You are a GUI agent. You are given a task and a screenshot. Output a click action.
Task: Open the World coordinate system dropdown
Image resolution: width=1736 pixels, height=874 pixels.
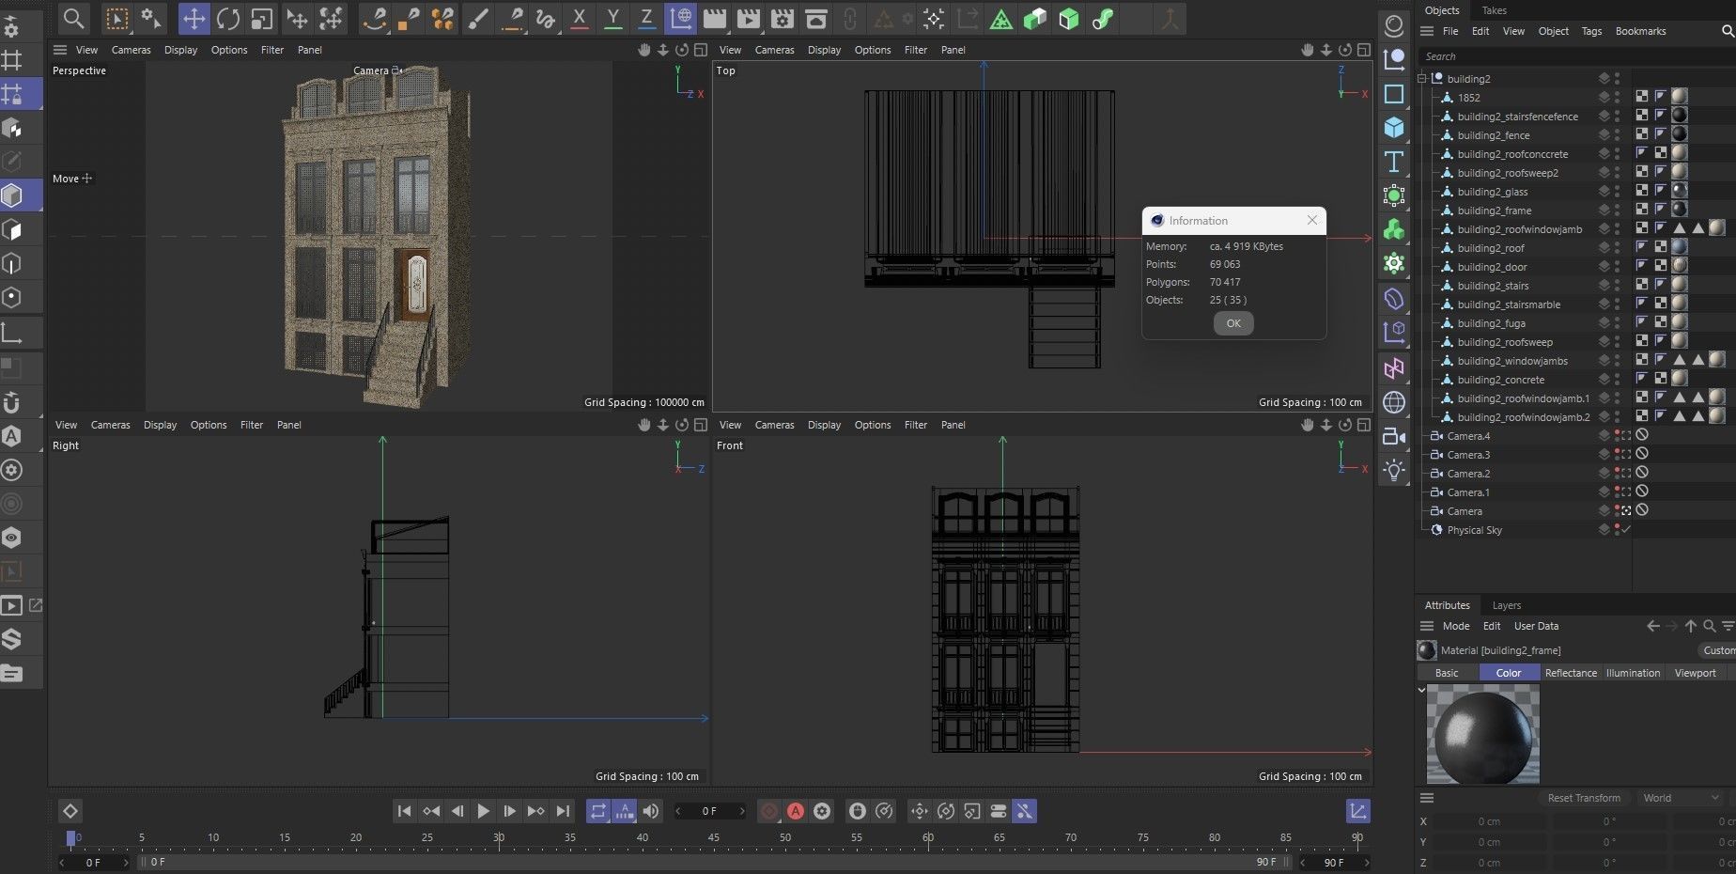pyautogui.click(x=1681, y=798)
